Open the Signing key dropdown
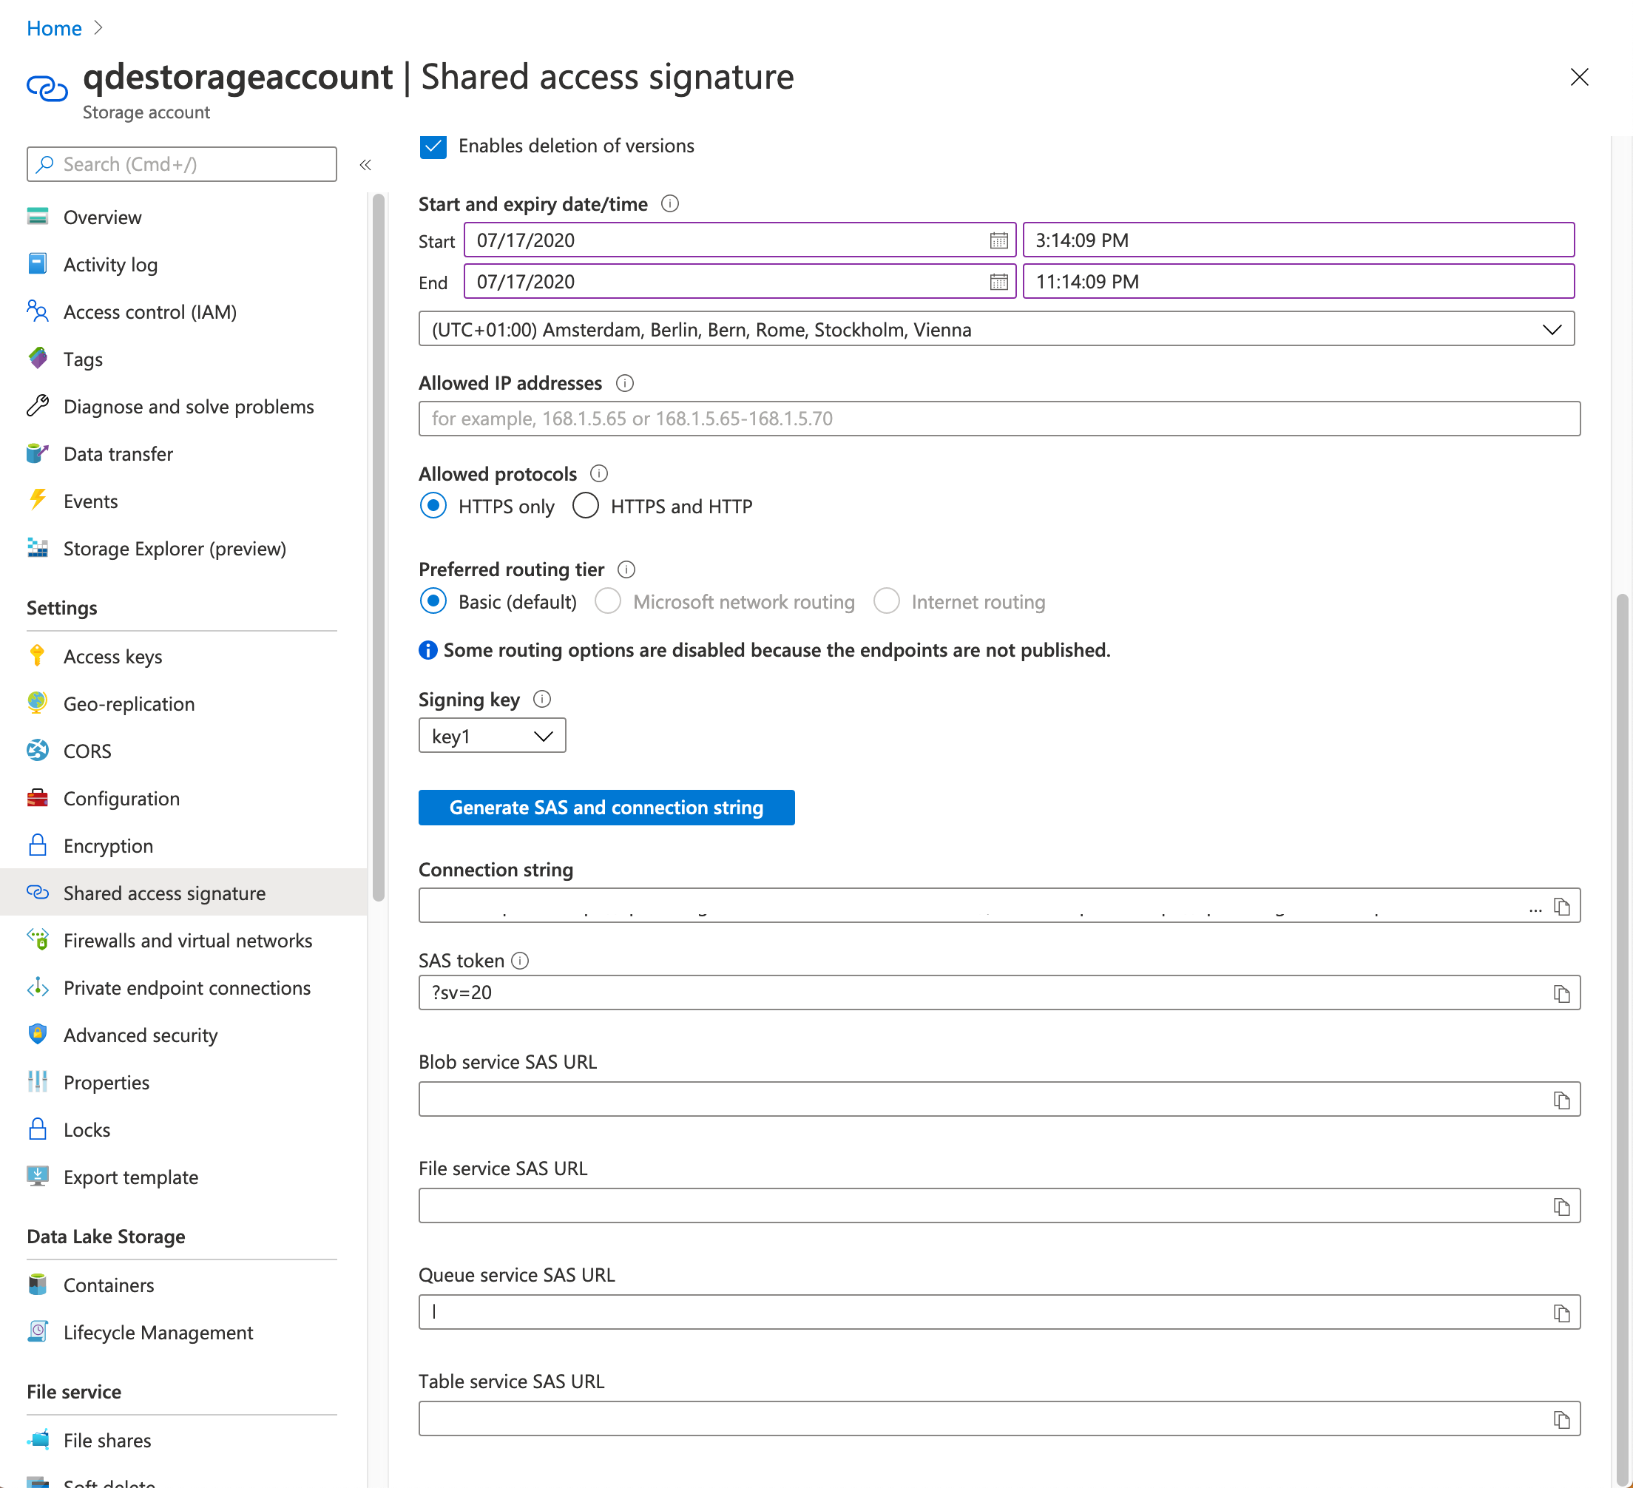 tap(492, 737)
